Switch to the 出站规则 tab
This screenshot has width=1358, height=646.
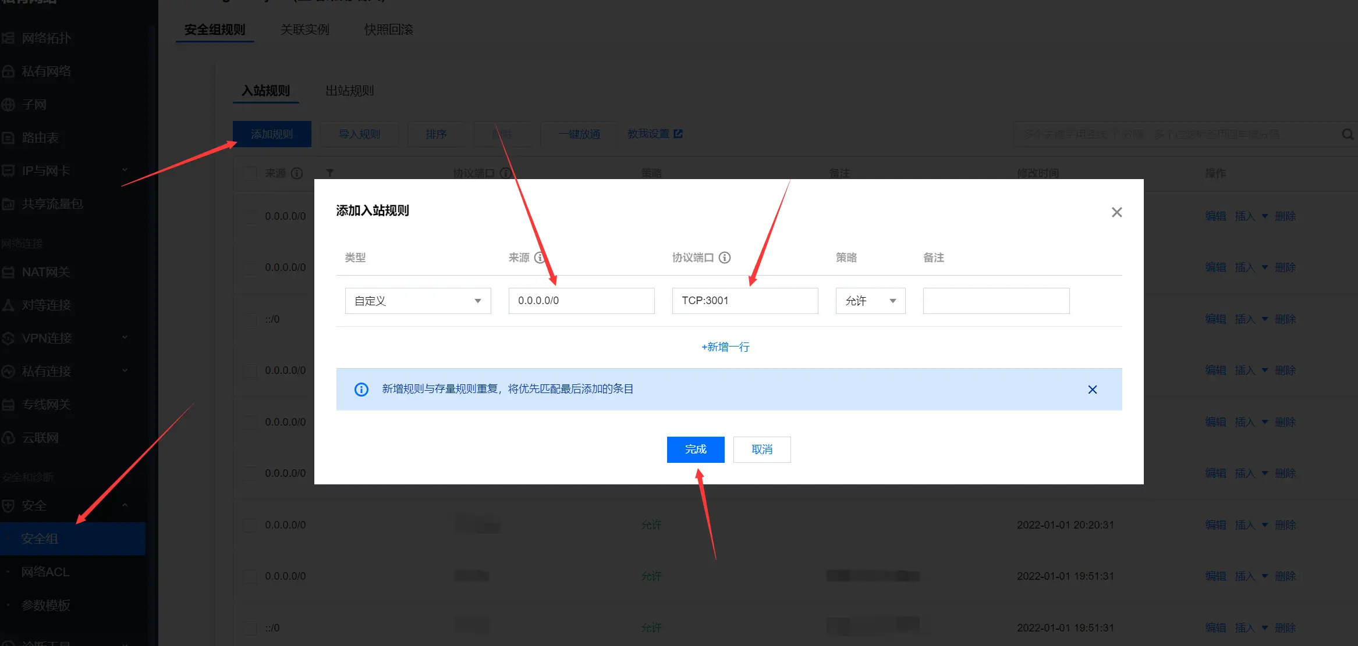pyautogui.click(x=350, y=91)
